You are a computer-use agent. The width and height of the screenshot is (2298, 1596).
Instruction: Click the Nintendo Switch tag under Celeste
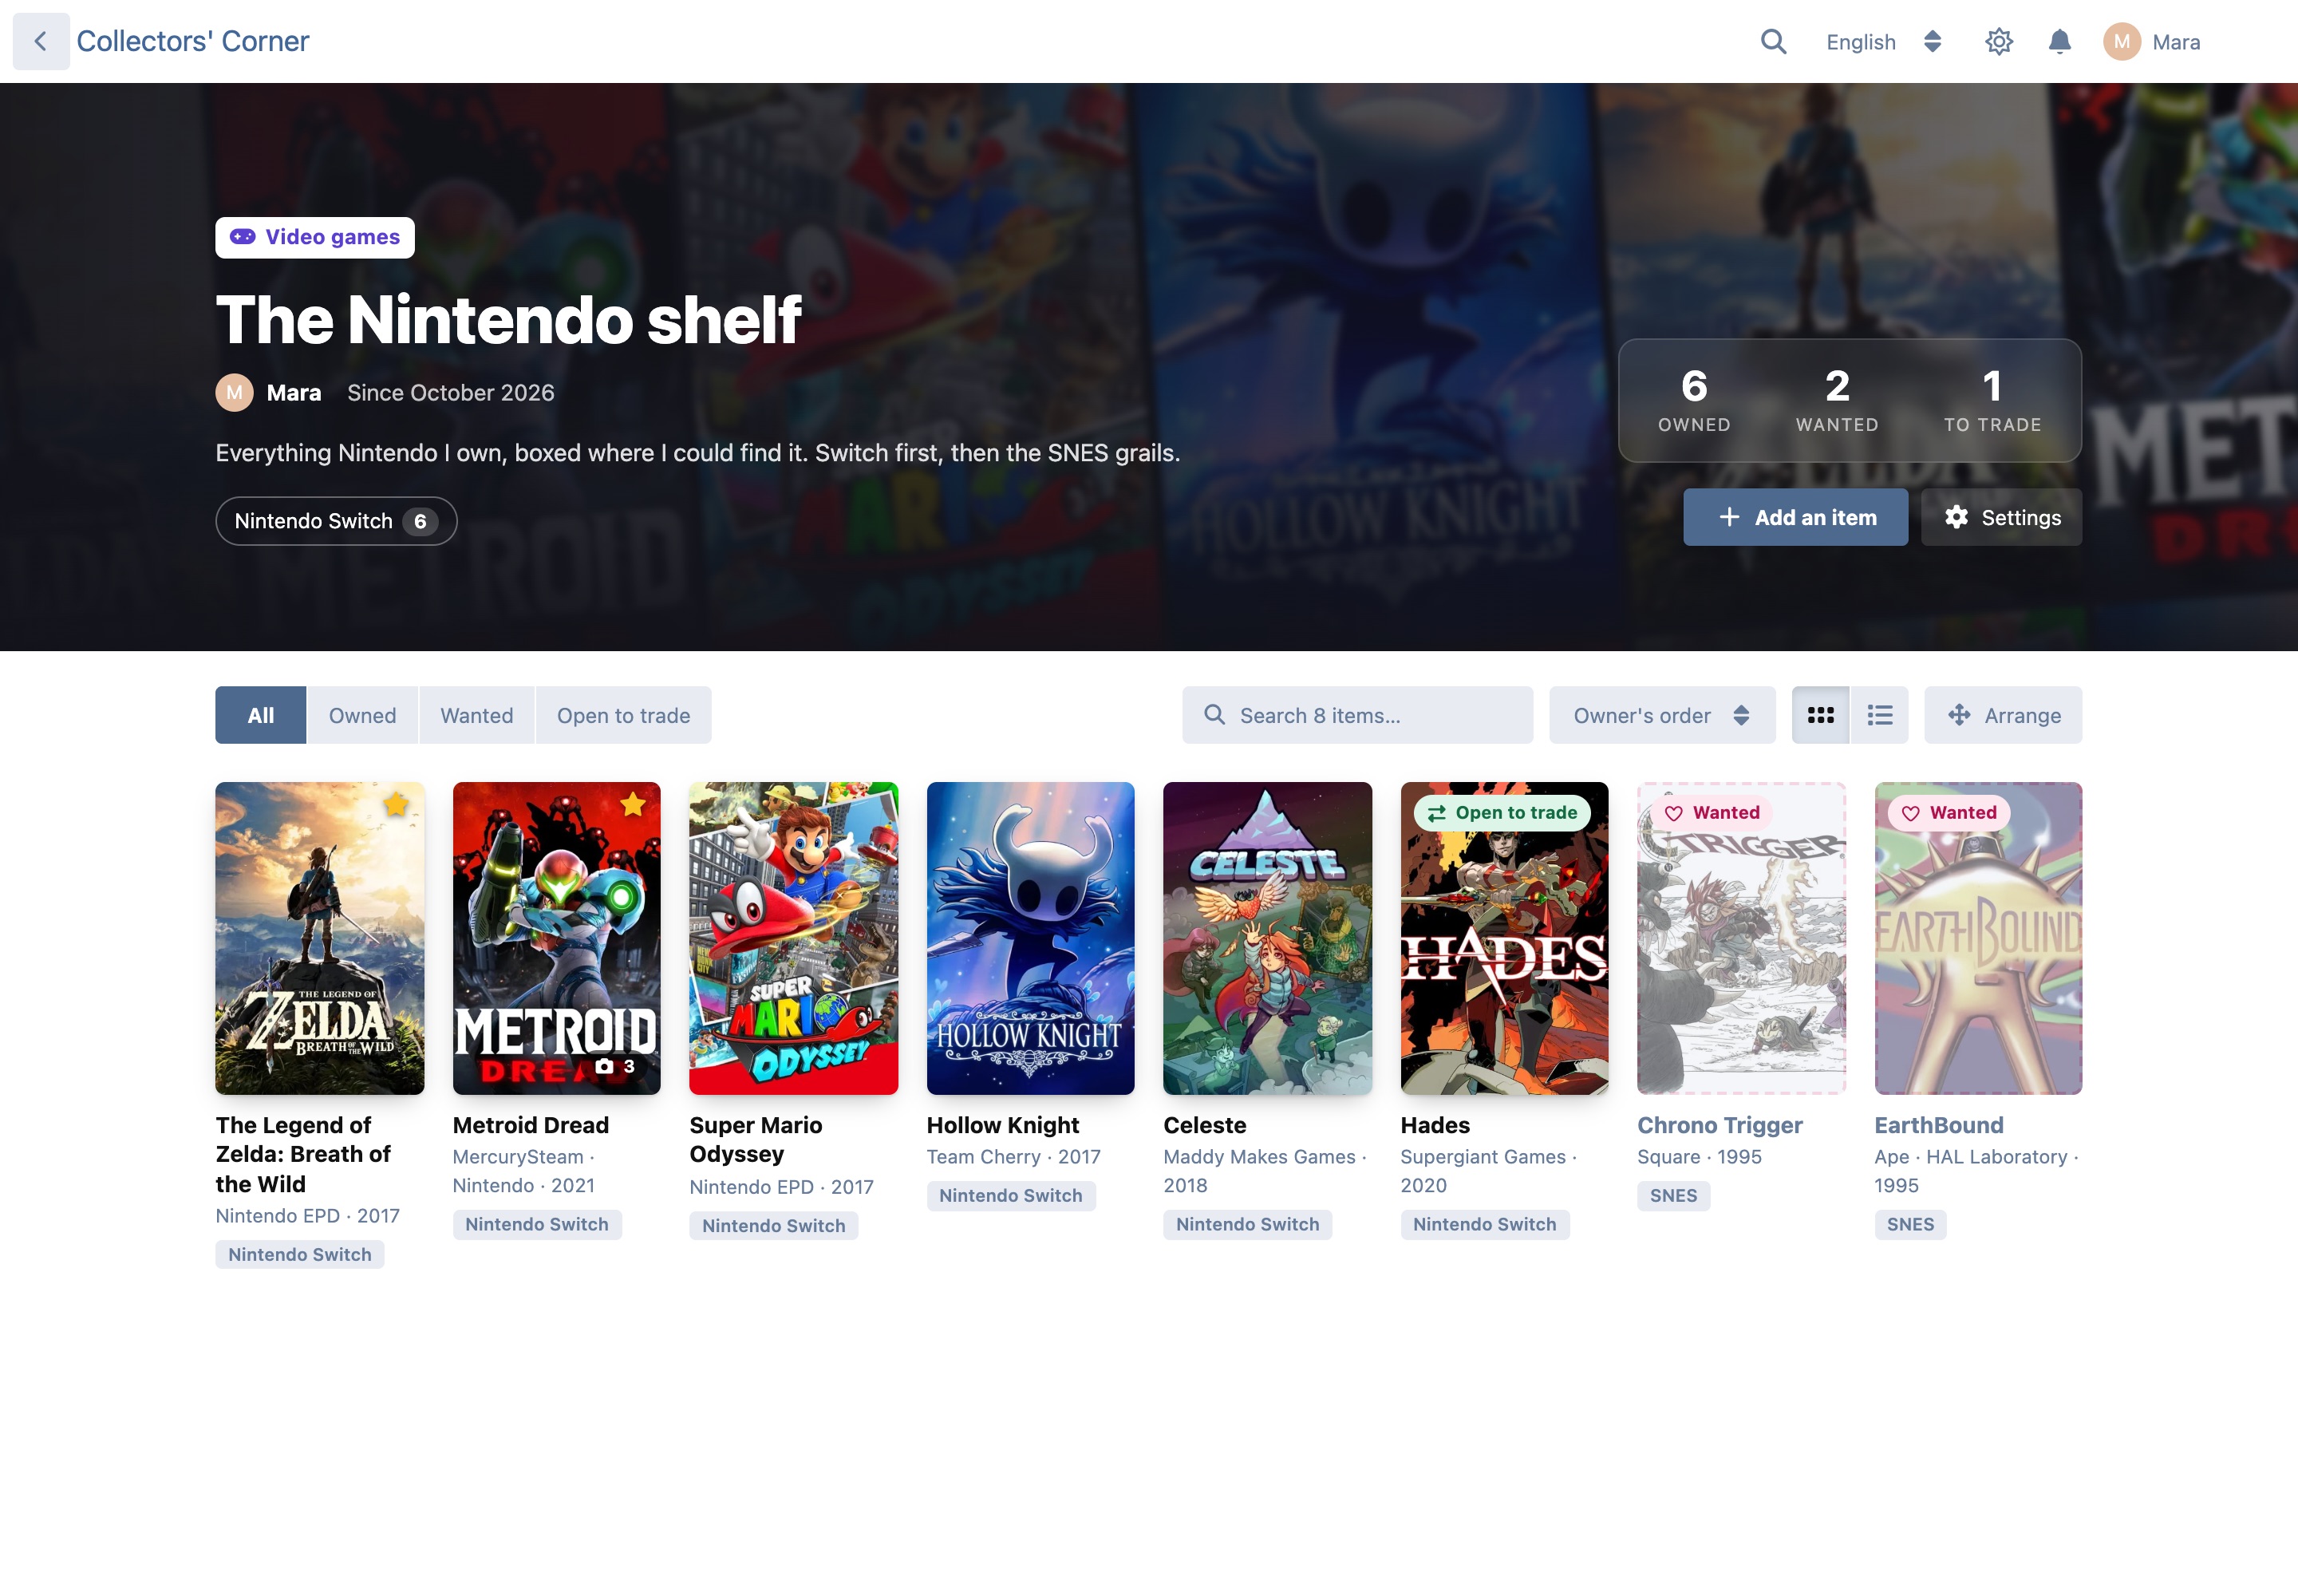(x=1247, y=1224)
